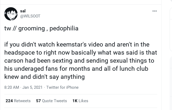Click the number 224 beside Retweets
This screenshot has height=110, width=172.
9,101
